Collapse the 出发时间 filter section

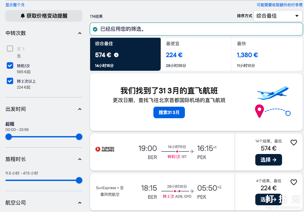(x=79, y=109)
